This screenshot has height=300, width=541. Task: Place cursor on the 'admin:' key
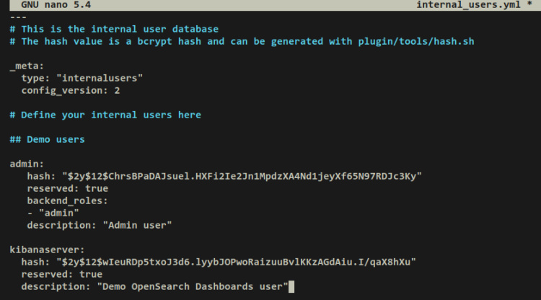click(x=27, y=164)
